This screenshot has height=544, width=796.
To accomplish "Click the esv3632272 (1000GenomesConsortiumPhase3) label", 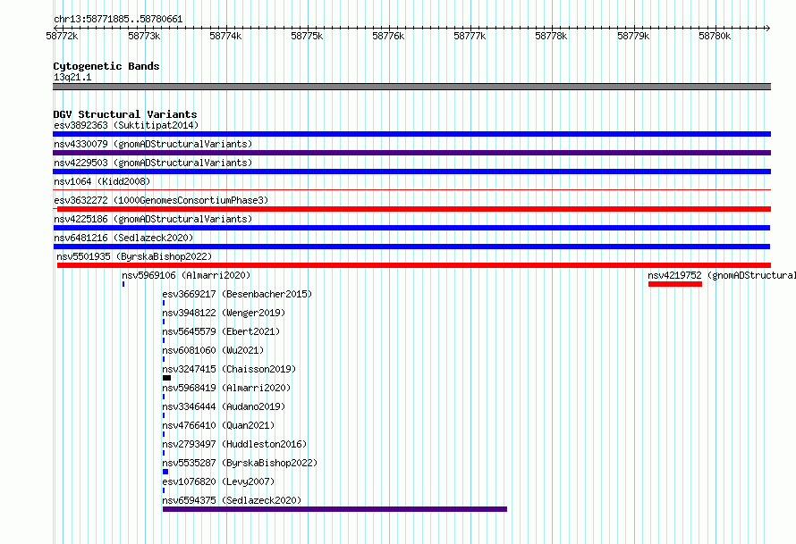I will pyautogui.click(x=161, y=200).
